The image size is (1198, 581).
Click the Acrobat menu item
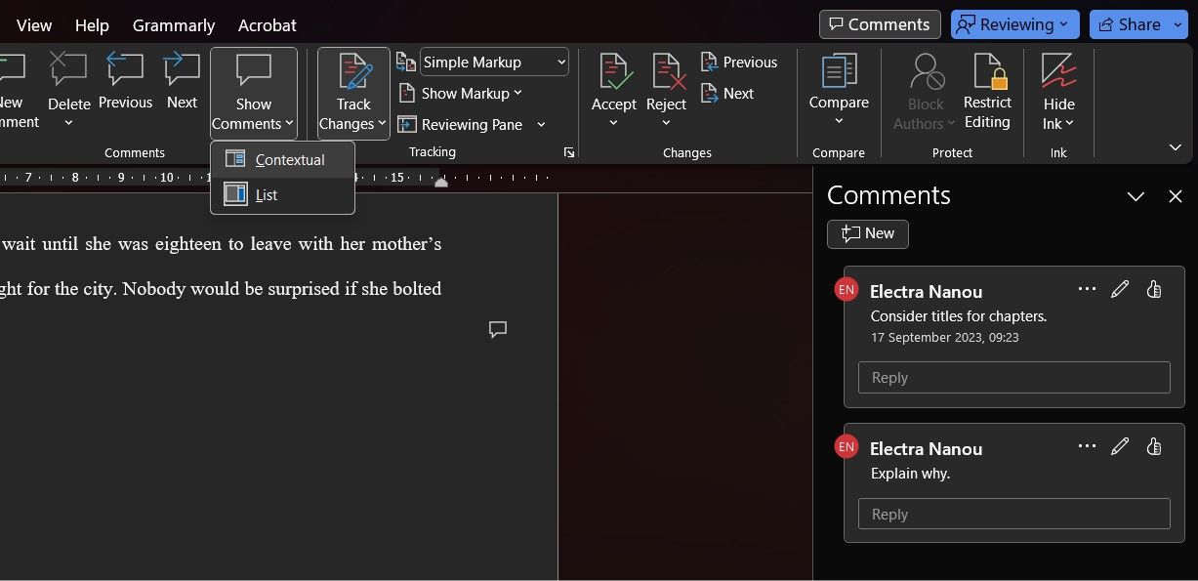click(x=266, y=24)
